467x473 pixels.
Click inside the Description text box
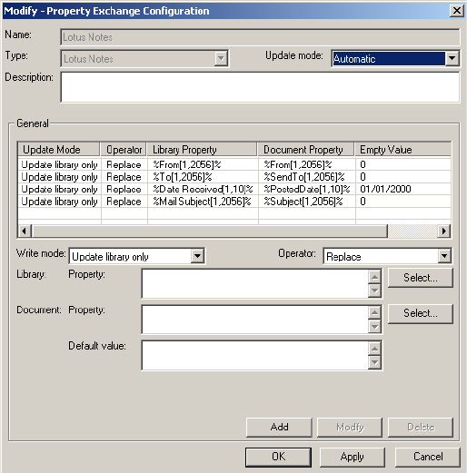(260, 87)
